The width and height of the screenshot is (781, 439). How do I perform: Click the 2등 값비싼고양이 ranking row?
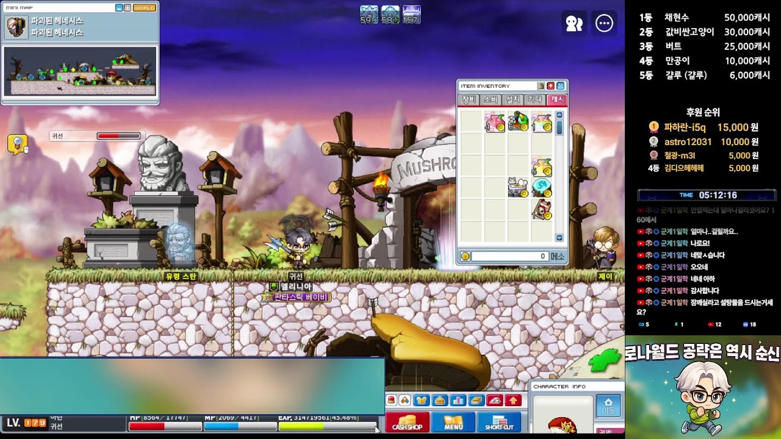click(704, 32)
